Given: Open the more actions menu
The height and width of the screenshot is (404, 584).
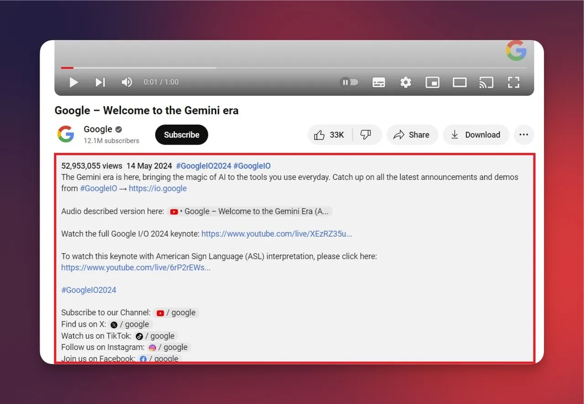Looking at the screenshot, I should [524, 135].
